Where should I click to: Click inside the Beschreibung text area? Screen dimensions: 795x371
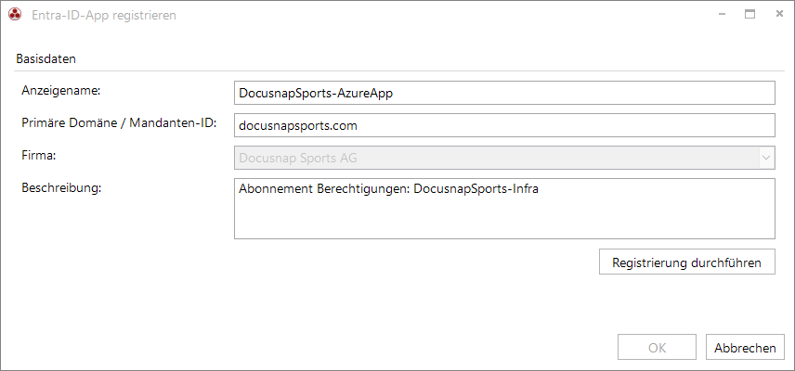[x=504, y=209]
